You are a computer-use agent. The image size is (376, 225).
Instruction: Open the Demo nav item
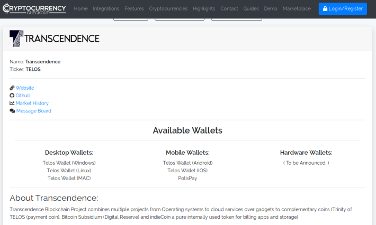[271, 8]
